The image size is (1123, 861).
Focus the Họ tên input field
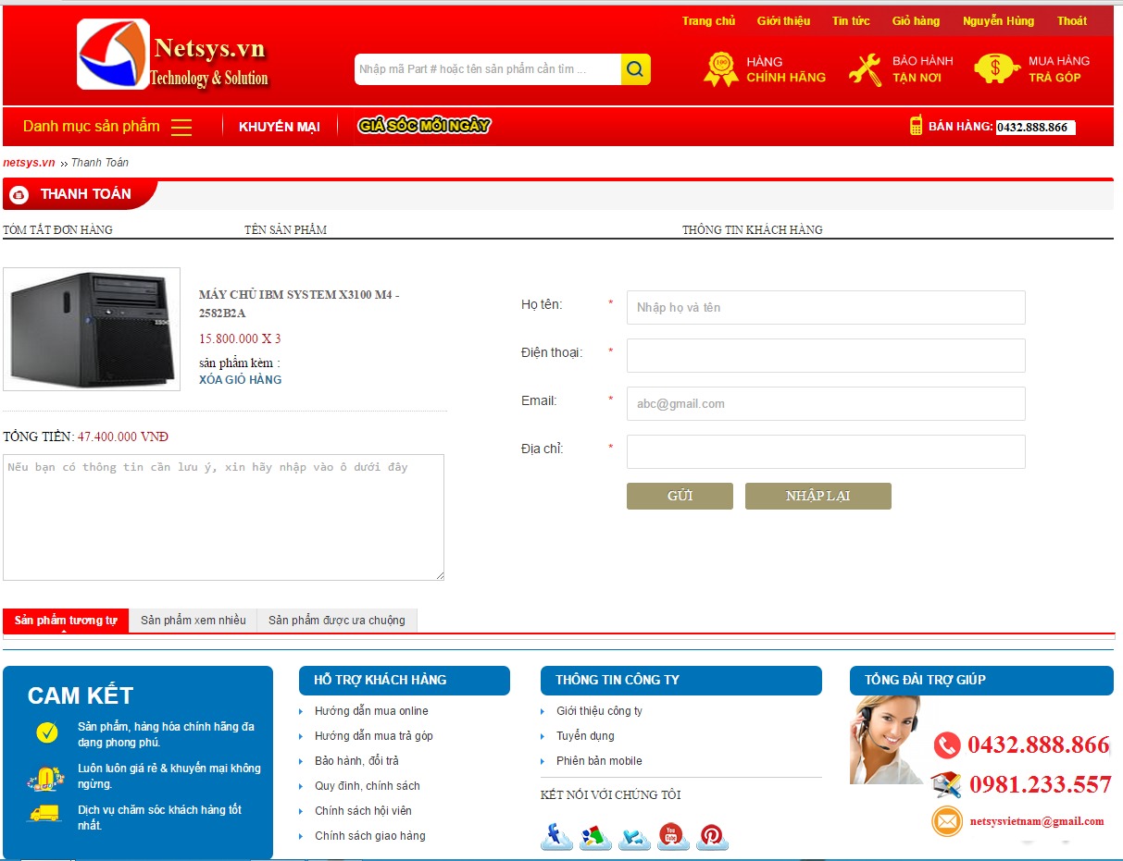point(825,308)
